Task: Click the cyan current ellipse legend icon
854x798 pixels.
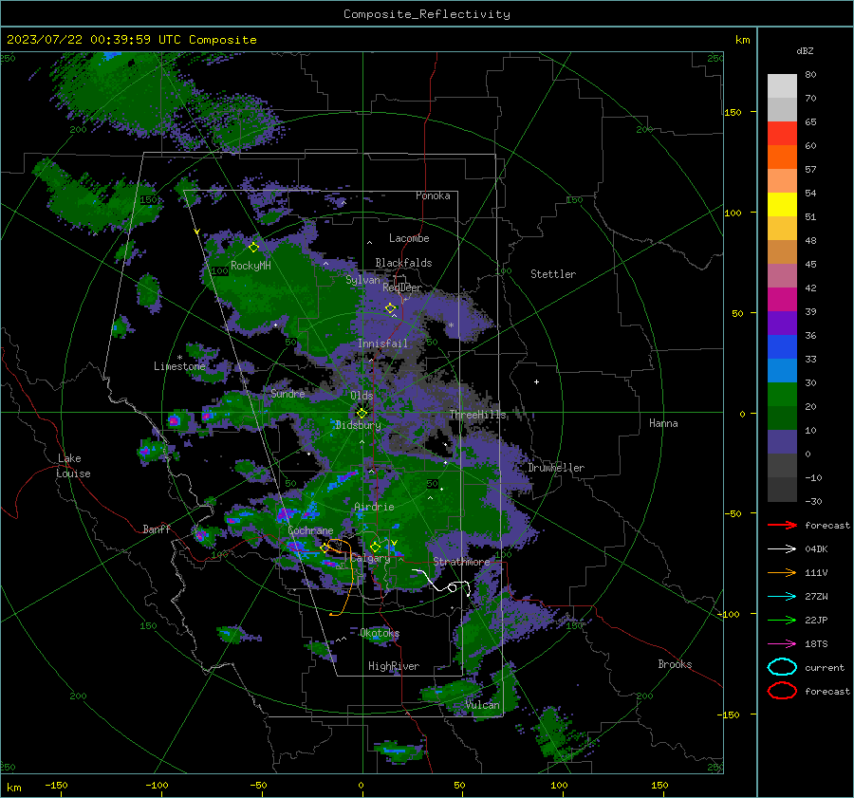Action: coord(782,667)
